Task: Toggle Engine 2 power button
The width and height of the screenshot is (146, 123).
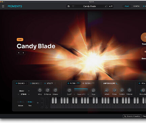Action: click(x=31, y=83)
